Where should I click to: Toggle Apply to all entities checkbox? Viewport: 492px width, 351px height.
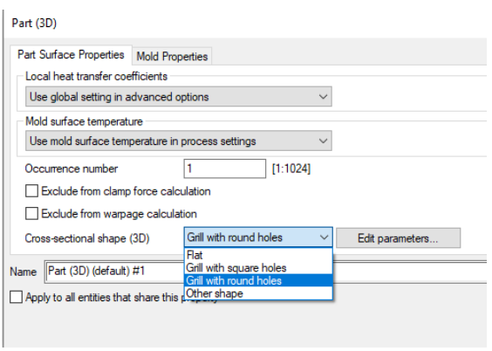pos(16,297)
